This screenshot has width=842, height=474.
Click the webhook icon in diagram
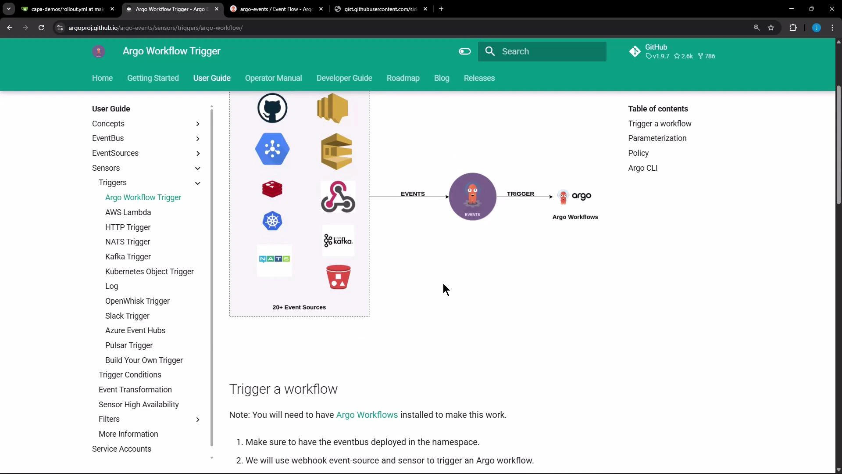(338, 197)
